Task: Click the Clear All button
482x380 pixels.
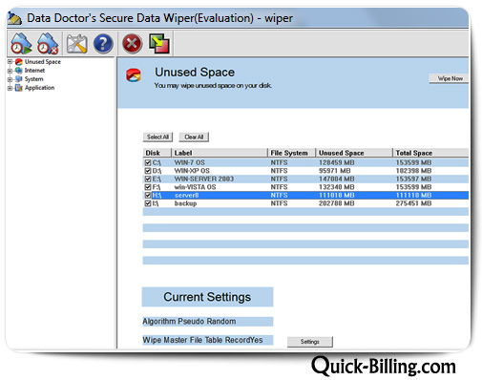Action: 194,137
